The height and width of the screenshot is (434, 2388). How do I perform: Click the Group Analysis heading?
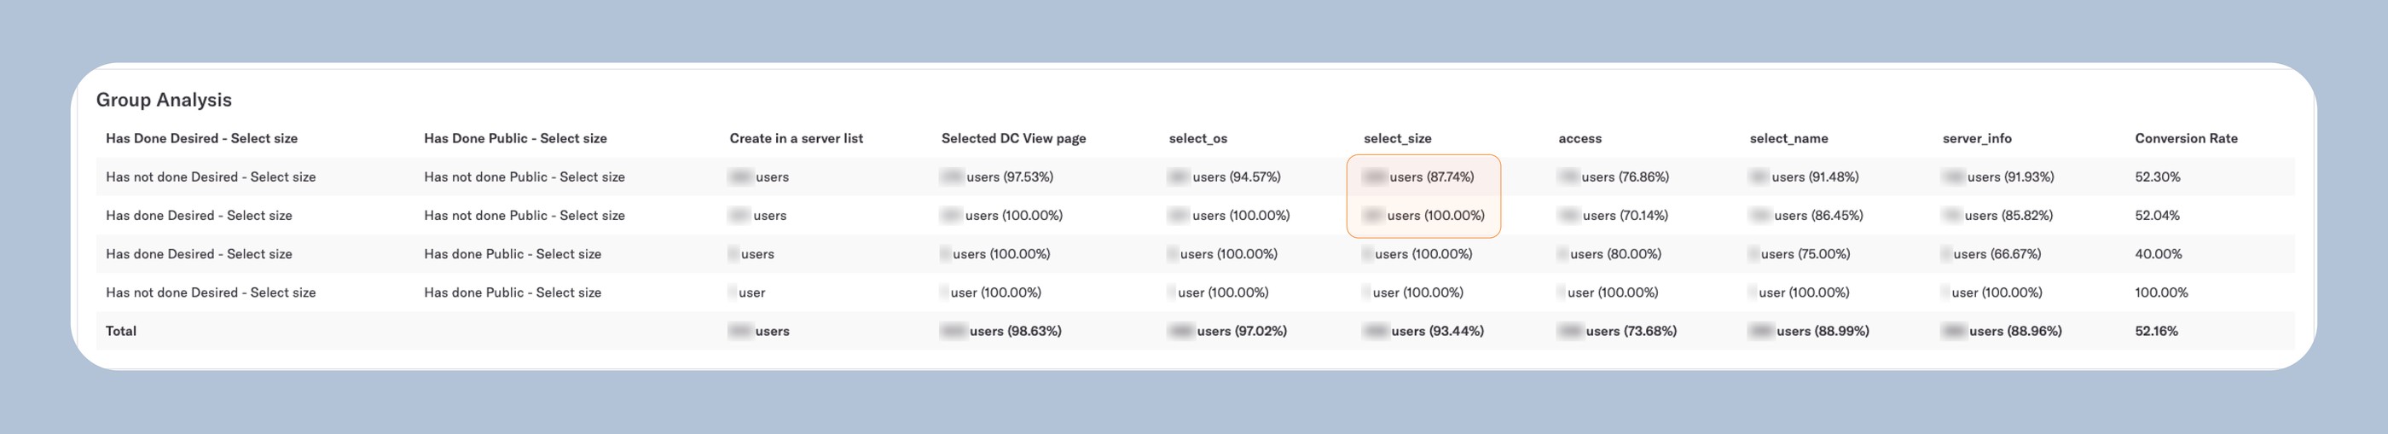coord(164,100)
